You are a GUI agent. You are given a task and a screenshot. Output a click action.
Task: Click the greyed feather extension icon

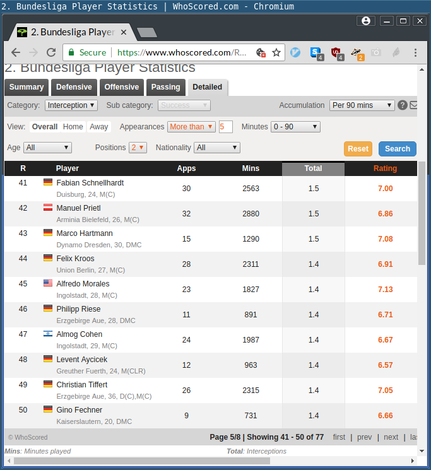click(x=396, y=52)
